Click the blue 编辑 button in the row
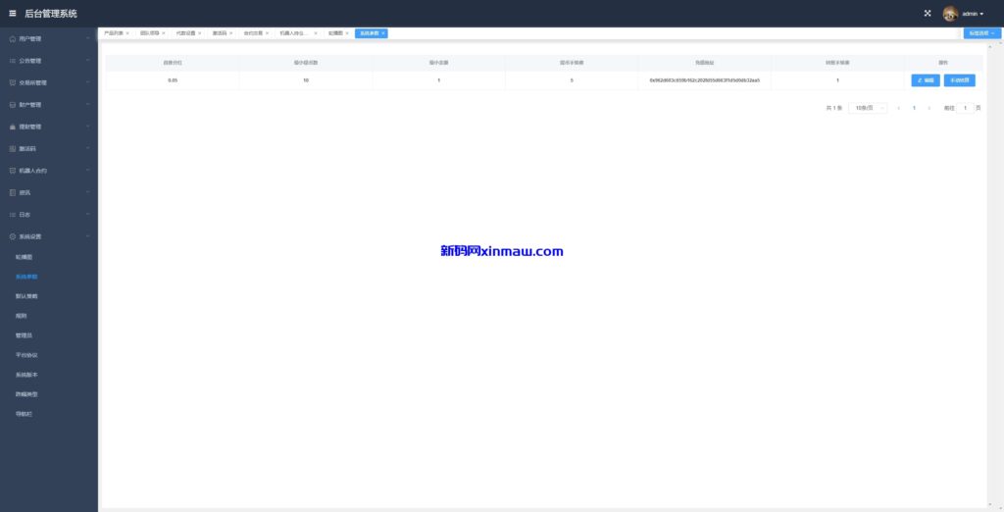The height and width of the screenshot is (512, 1004). 925,80
